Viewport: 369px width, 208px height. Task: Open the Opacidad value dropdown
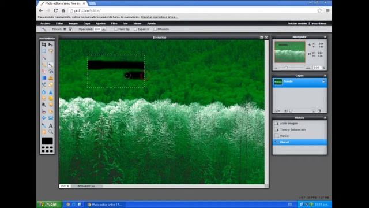pos(104,29)
